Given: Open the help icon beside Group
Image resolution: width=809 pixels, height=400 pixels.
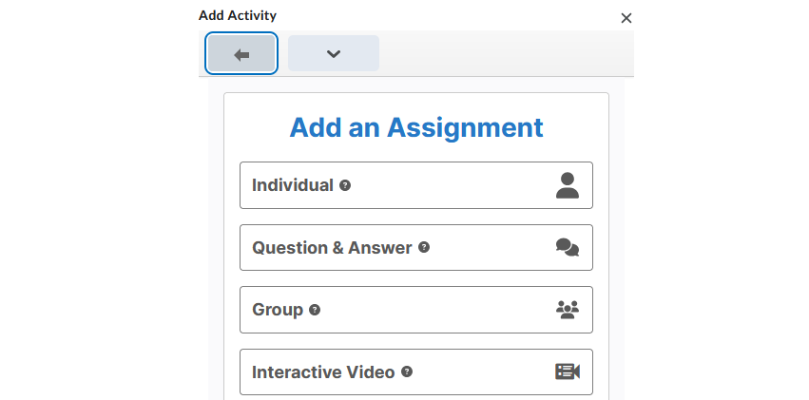Looking at the screenshot, I should (315, 310).
